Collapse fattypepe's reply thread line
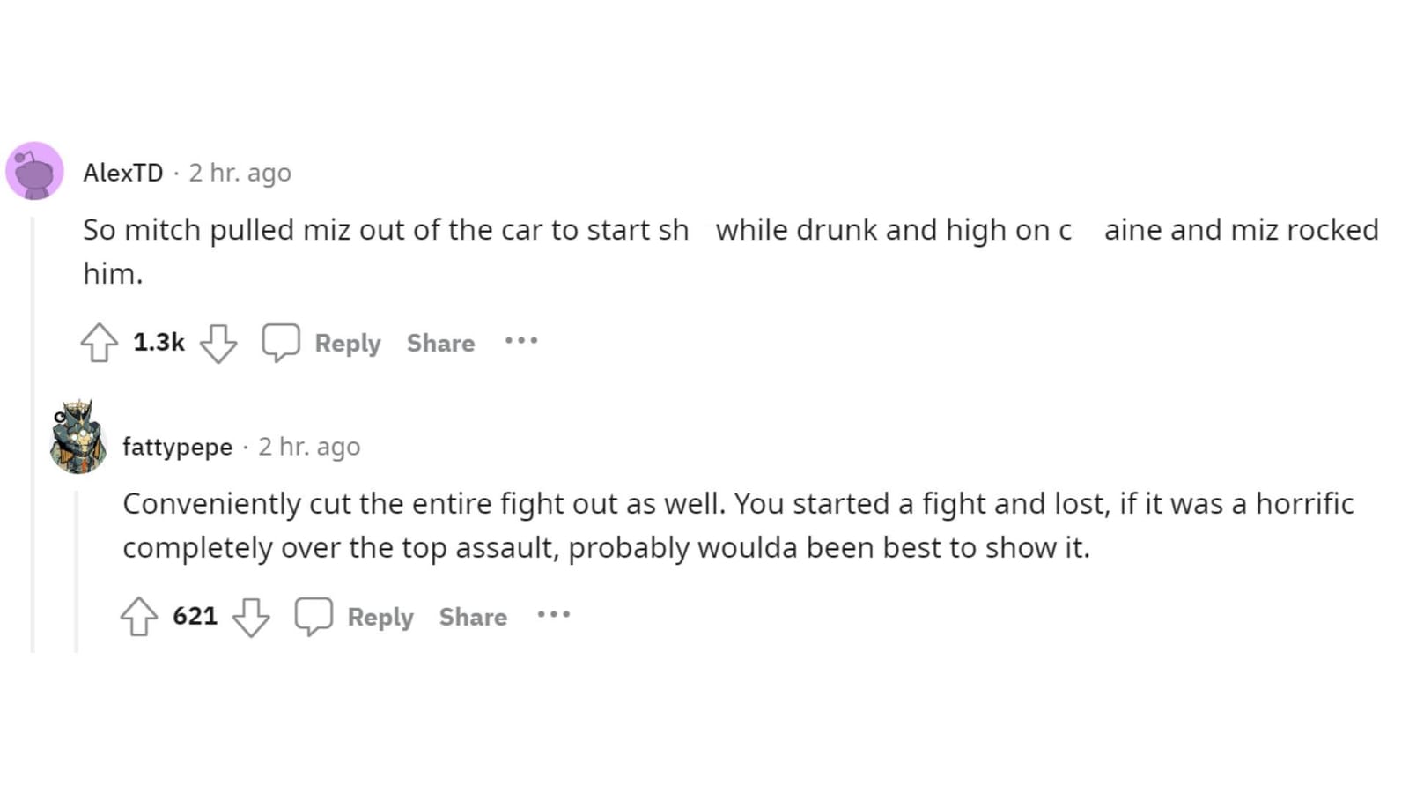1409x793 pixels. click(77, 573)
